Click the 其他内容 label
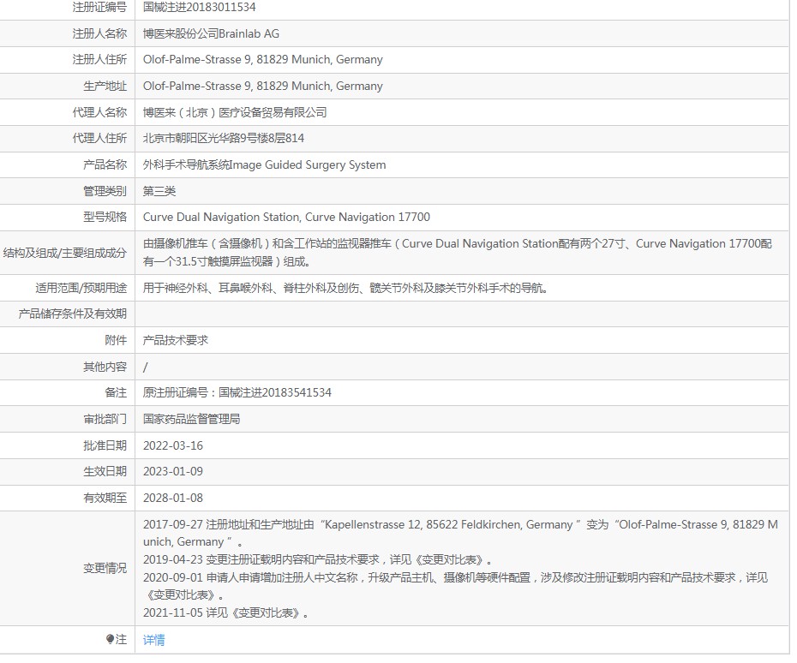 [105, 367]
